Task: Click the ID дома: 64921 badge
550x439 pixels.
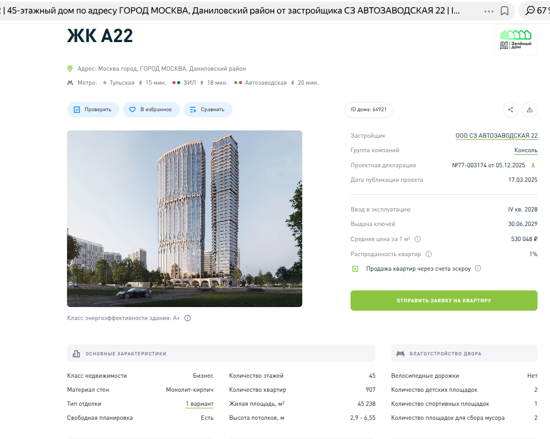Action: 369,110
